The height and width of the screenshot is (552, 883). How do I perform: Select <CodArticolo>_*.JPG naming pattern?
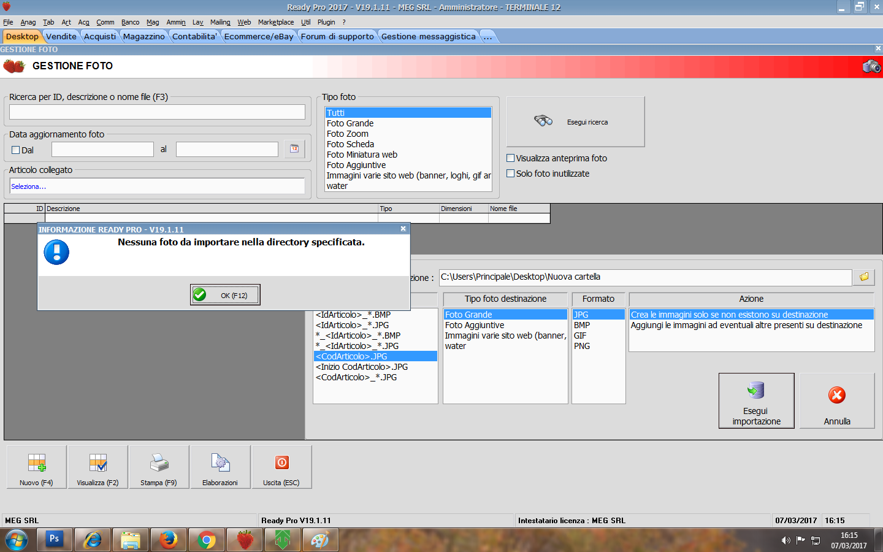pos(375,377)
